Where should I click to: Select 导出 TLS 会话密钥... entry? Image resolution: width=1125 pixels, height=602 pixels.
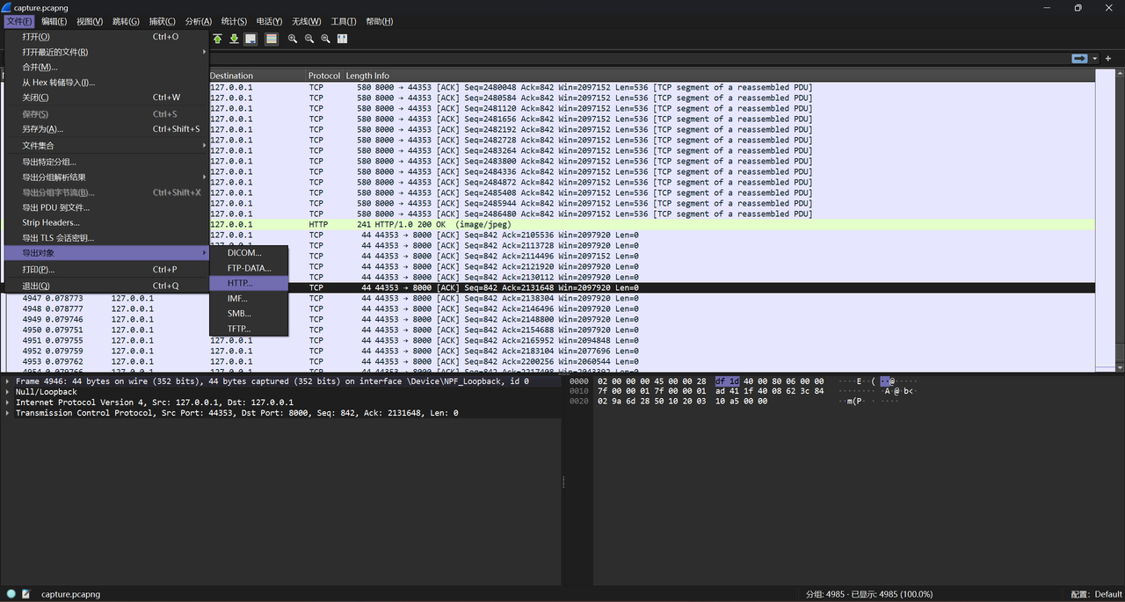point(106,238)
